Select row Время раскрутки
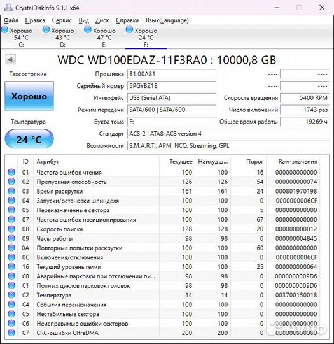334x344 pixels. click(x=162, y=191)
